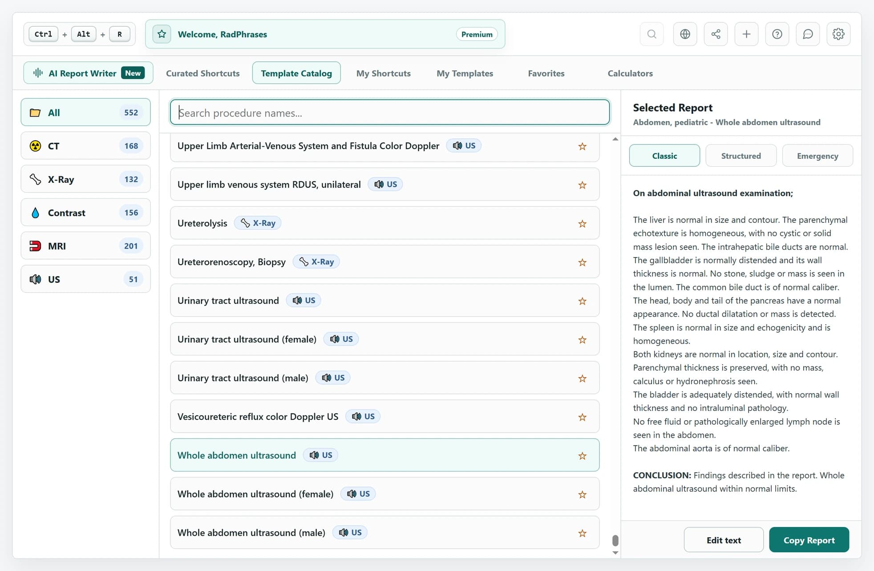This screenshot has width=874, height=571.
Task: Star Urinary tract ultrasound (female) template
Action: pos(582,340)
